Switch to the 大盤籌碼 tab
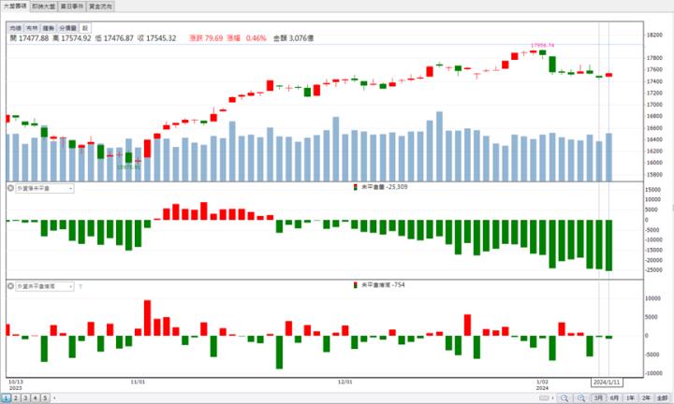 15,6
